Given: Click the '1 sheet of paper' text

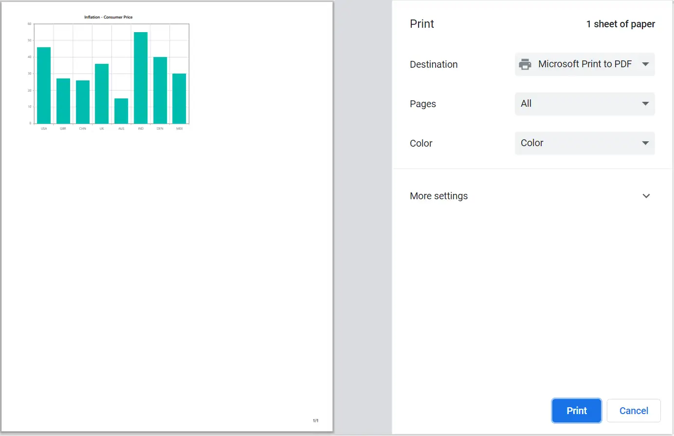Looking at the screenshot, I should [x=620, y=24].
